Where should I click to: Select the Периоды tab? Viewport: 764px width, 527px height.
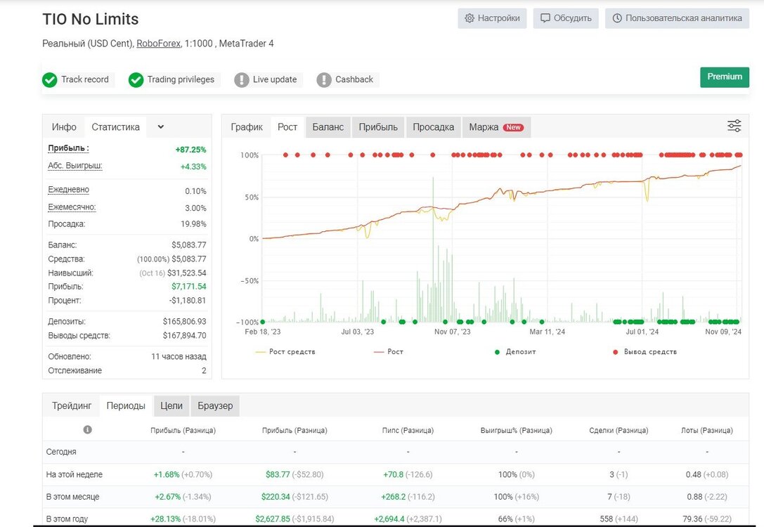click(126, 405)
